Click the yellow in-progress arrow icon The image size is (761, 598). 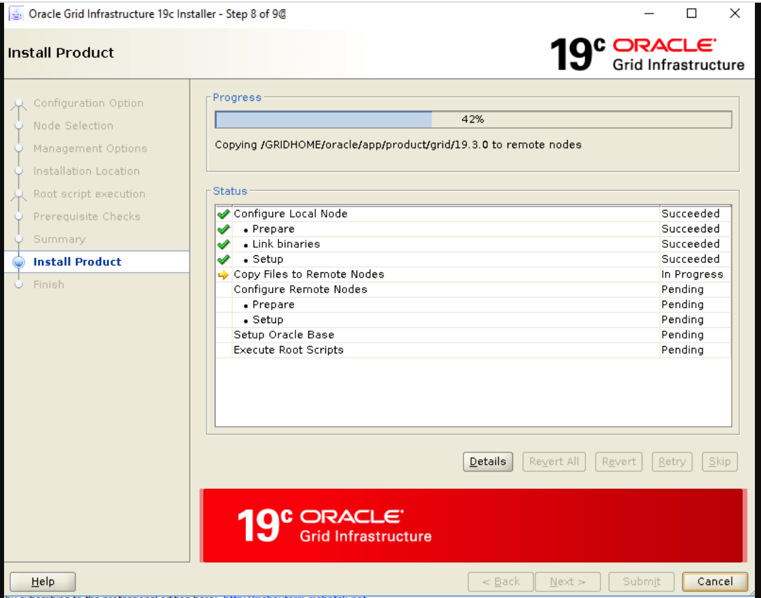(x=223, y=275)
